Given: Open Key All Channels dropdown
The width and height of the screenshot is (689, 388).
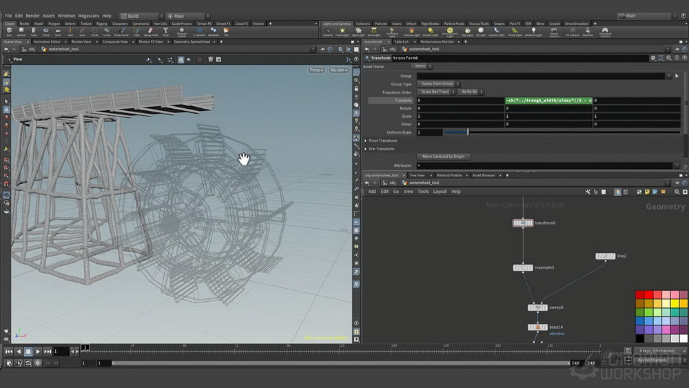Looking at the screenshot, I should [660, 360].
